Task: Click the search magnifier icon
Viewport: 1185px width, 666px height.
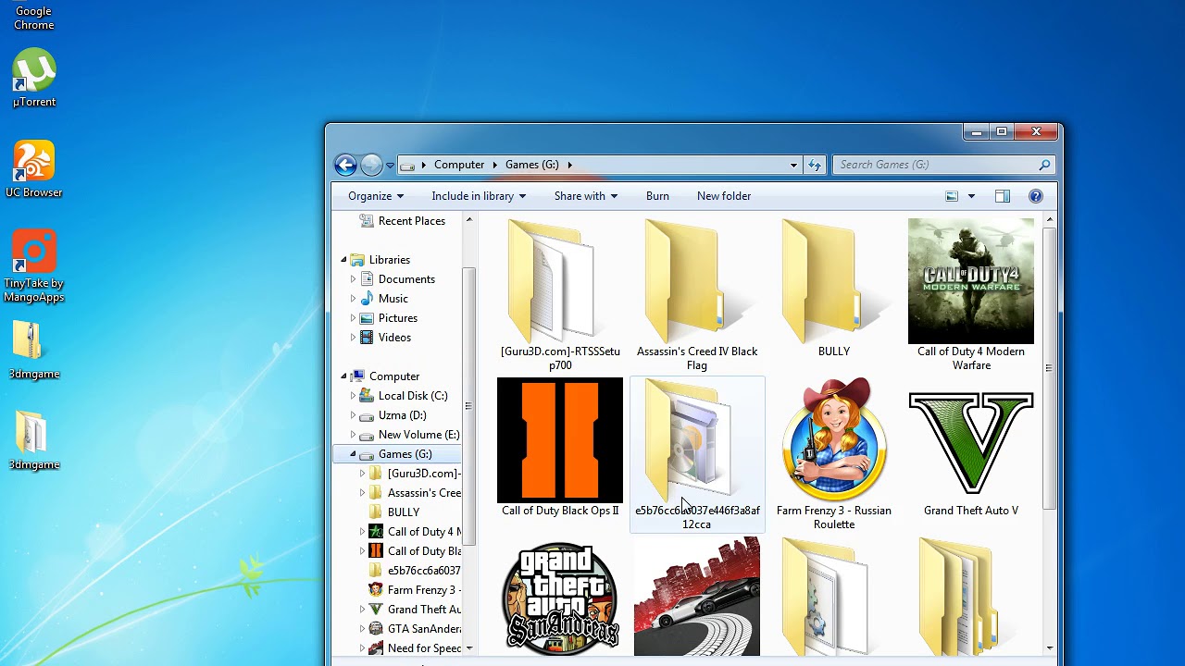Action: tap(1044, 165)
